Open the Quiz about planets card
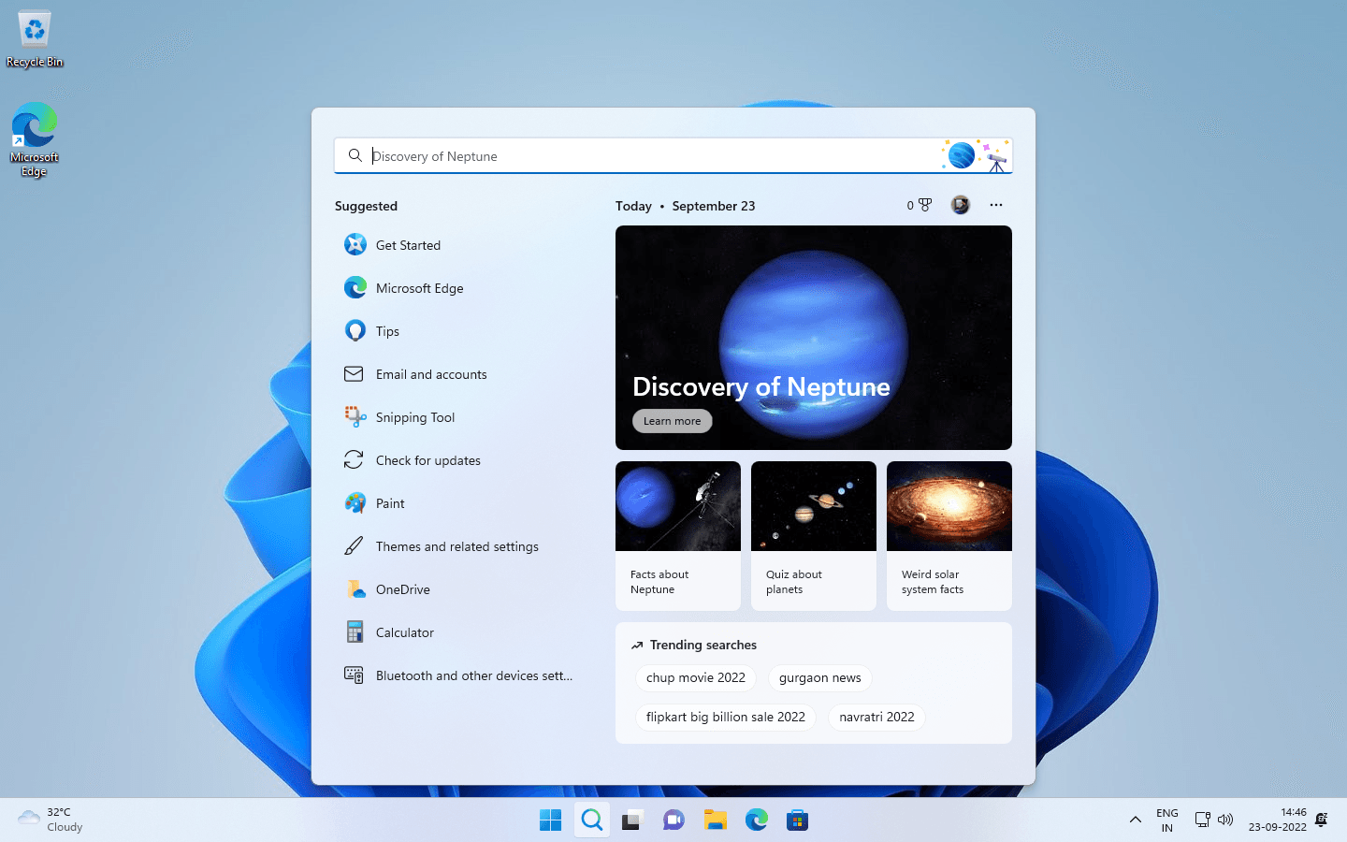 (x=814, y=536)
